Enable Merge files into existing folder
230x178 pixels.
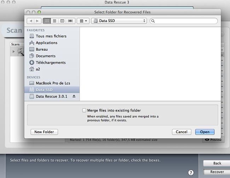coord(84,110)
